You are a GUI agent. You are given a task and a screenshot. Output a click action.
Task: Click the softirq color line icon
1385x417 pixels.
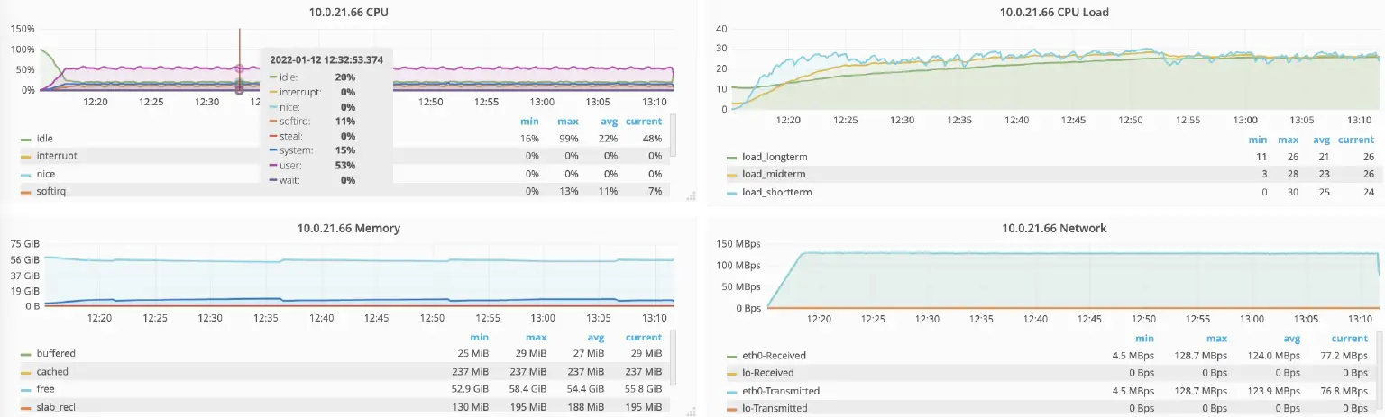point(27,191)
